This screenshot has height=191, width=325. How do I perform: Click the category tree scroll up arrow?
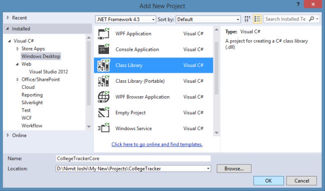pyautogui.click(x=89, y=37)
